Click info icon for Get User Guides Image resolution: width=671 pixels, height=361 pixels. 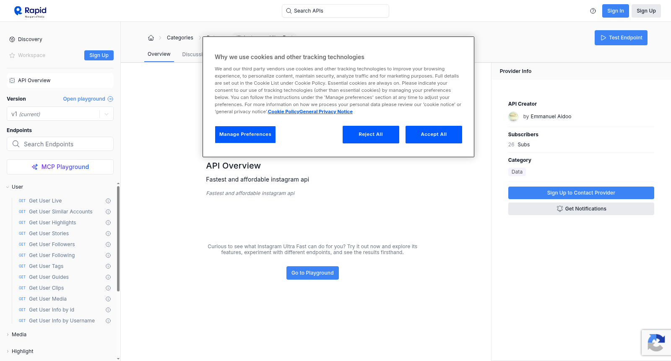pyautogui.click(x=108, y=277)
